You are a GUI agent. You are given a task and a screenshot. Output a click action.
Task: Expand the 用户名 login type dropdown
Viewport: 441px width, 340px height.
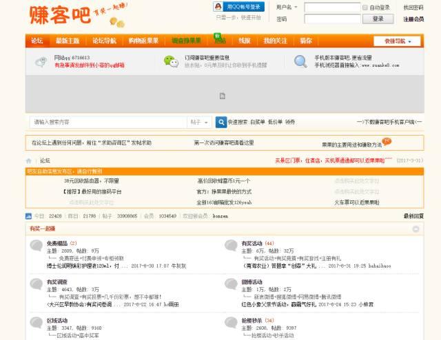[287, 8]
